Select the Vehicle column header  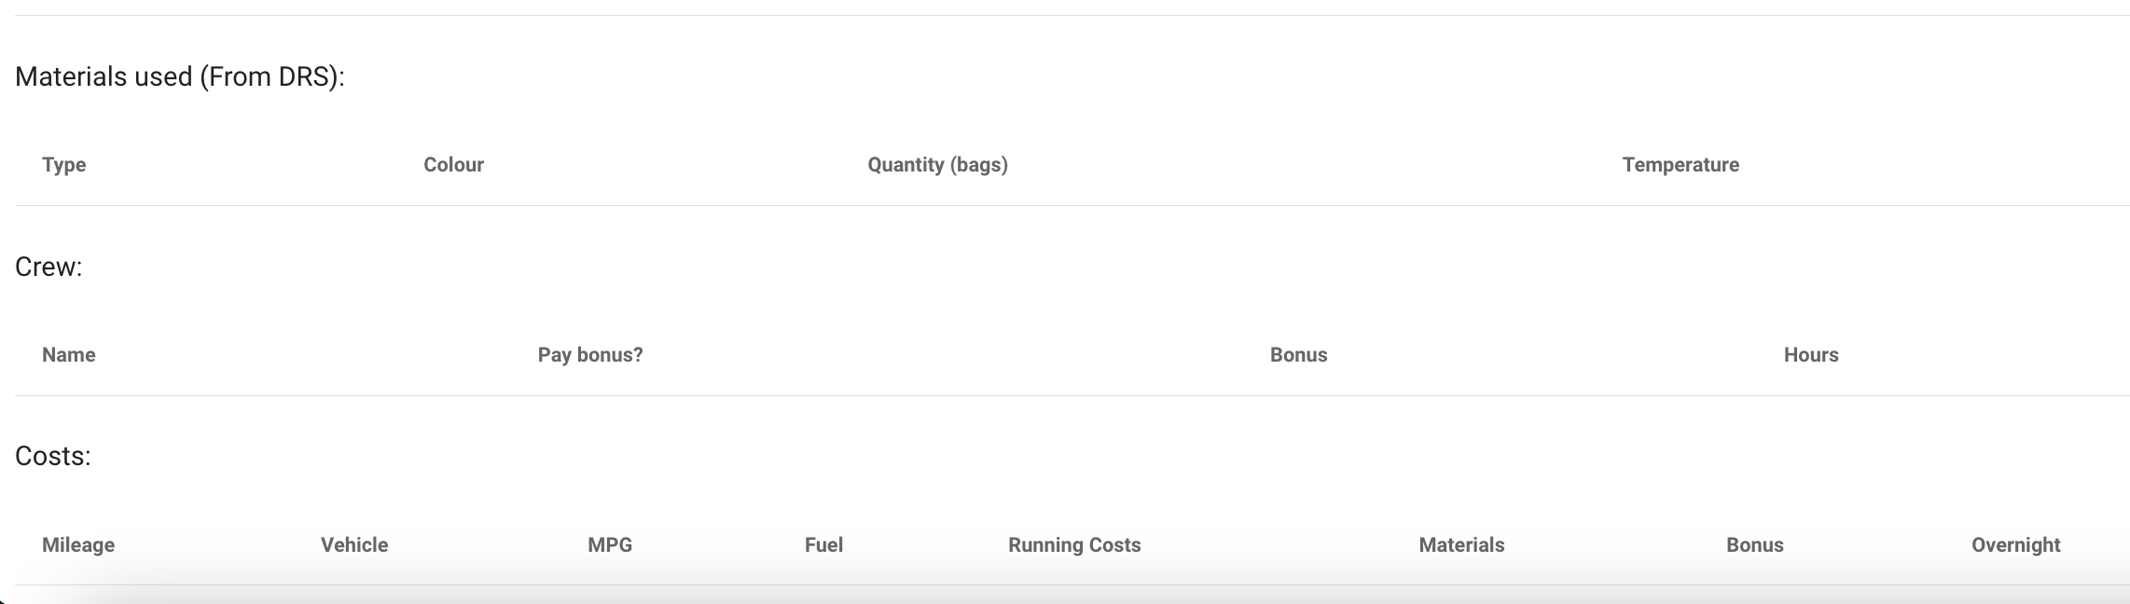354,545
